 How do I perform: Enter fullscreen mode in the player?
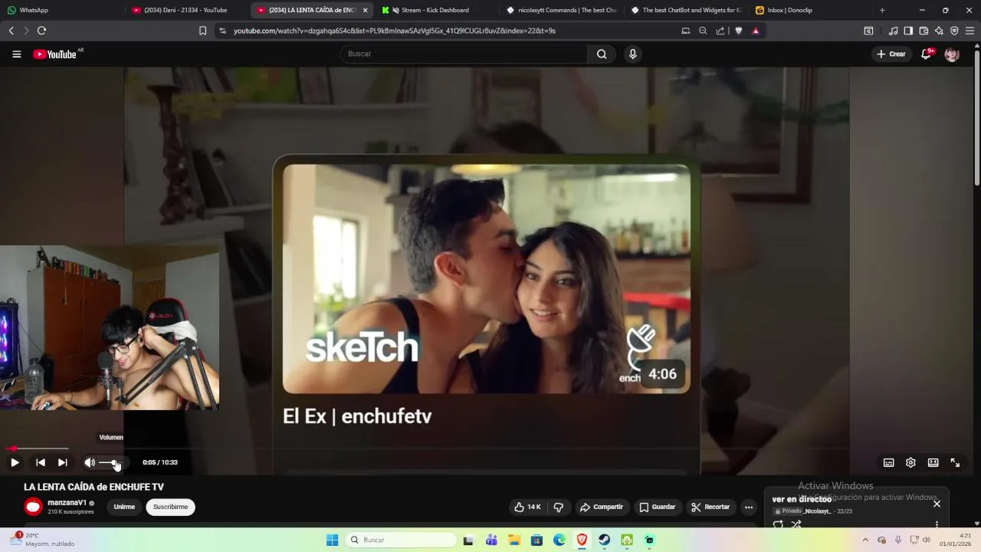tap(955, 462)
